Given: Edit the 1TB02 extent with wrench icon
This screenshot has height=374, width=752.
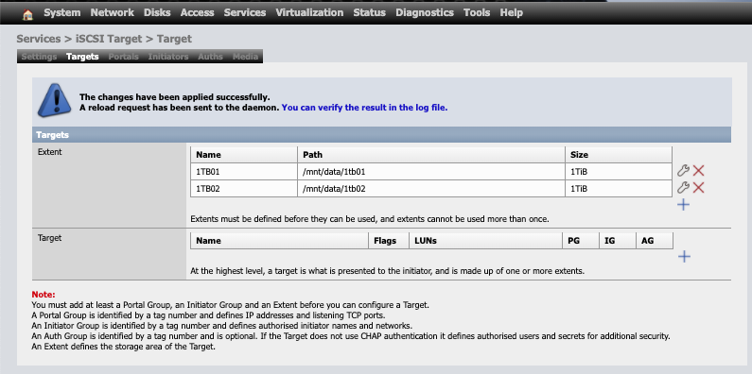Looking at the screenshot, I should pyautogui.click(x=683, y=188).
